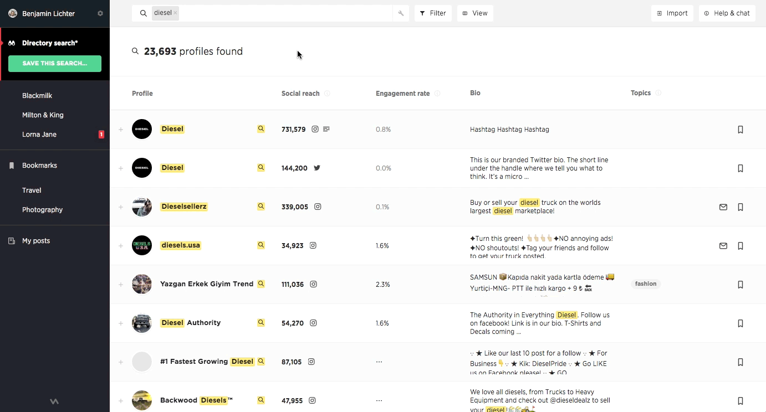
Task: Bookmark the diesels.usa profile
Action: coord(741,246)
